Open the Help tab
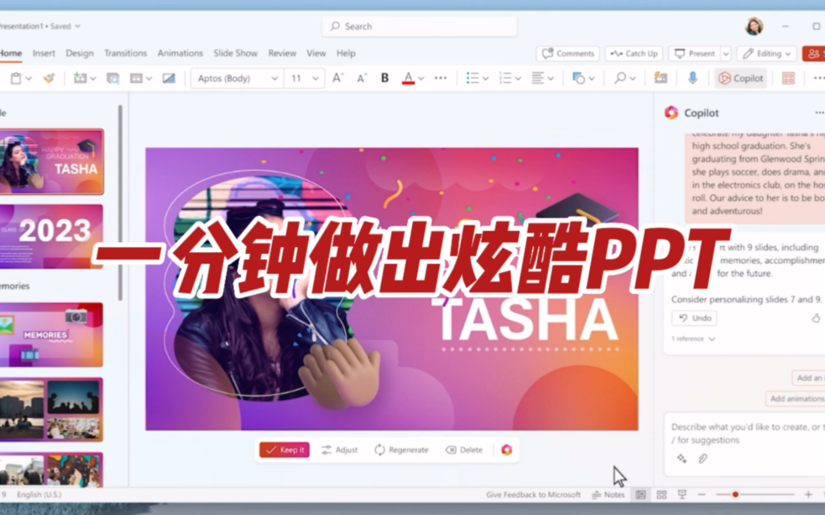The width and height of the screenshot is (825, 515). 346,53
